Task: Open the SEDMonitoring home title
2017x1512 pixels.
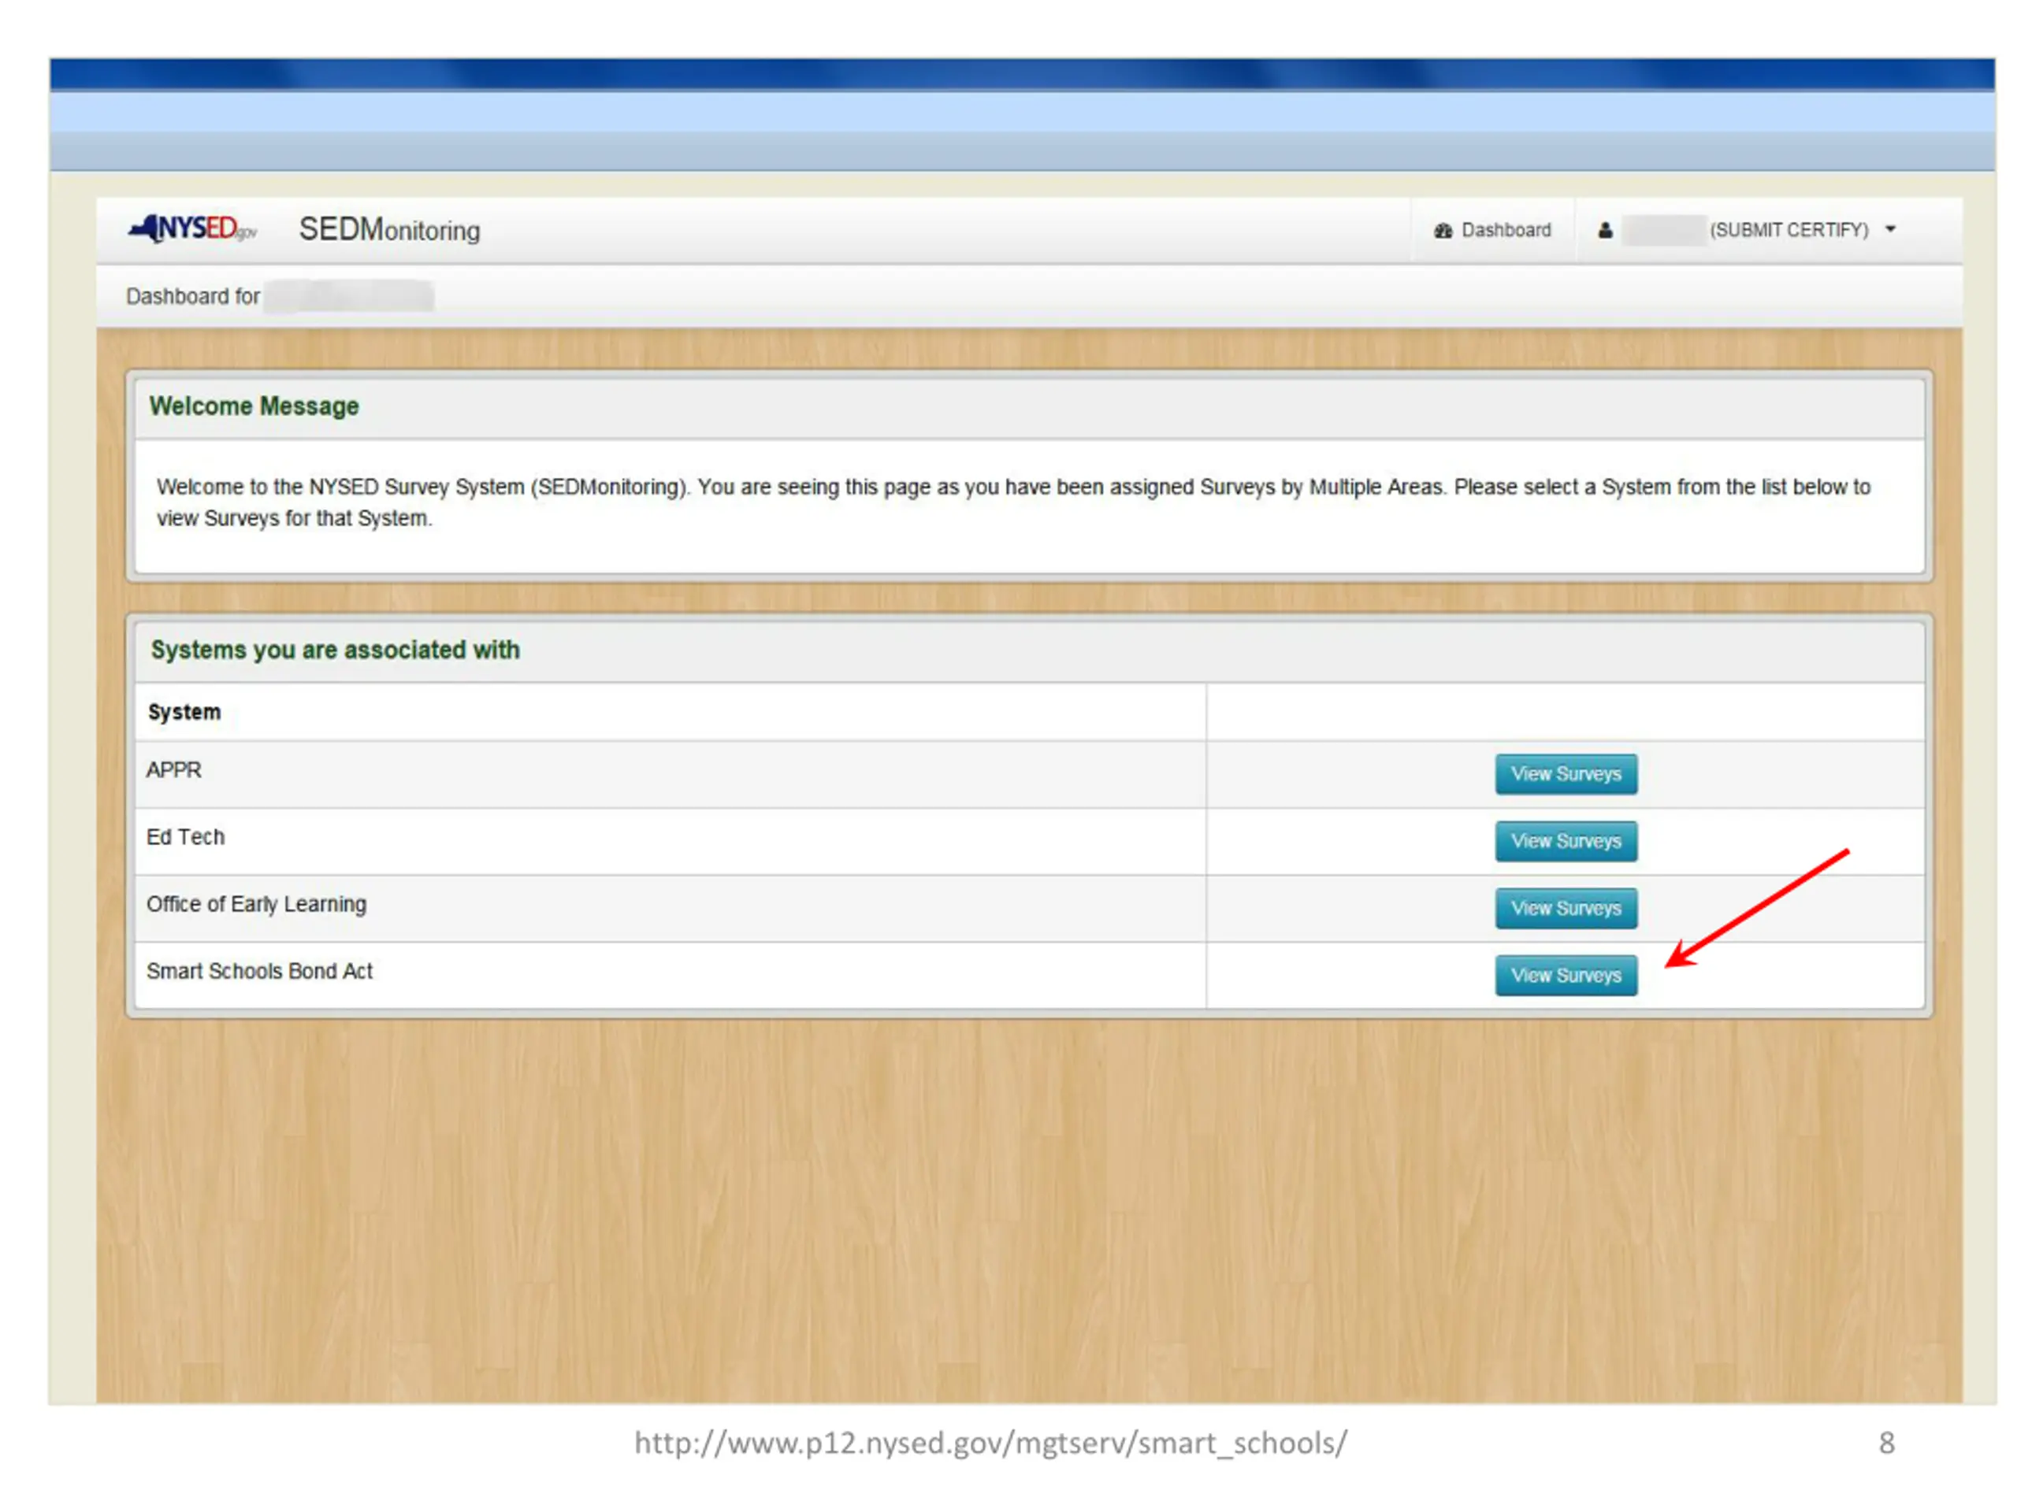Action: pos(389,230)
